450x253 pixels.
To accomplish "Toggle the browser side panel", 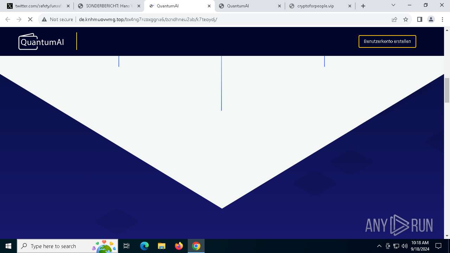I will (x=419, y=19).
